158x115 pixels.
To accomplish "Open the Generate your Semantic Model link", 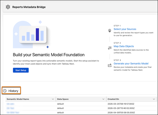I will pyautogui.click(x=131, y=64).
